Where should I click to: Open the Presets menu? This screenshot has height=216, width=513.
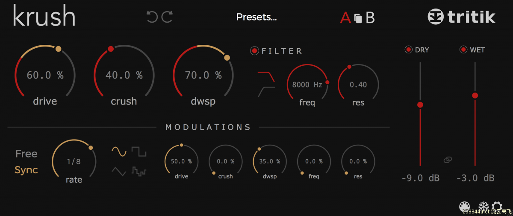(256, 17)
